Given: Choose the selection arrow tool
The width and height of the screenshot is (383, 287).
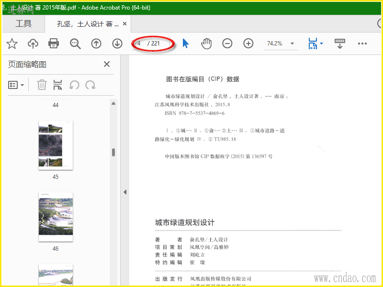Looking at the screenshot, I should point(186,44).
